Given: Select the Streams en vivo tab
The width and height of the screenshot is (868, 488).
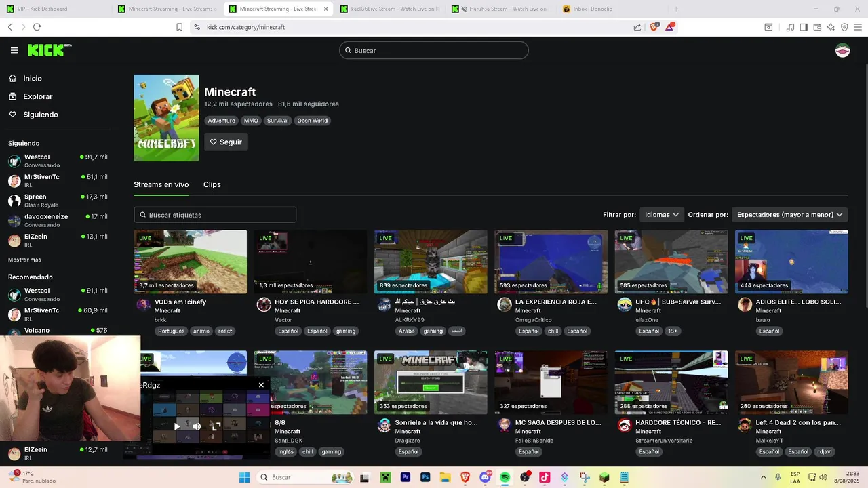Looking at the screenshot, I should [161, 184].
